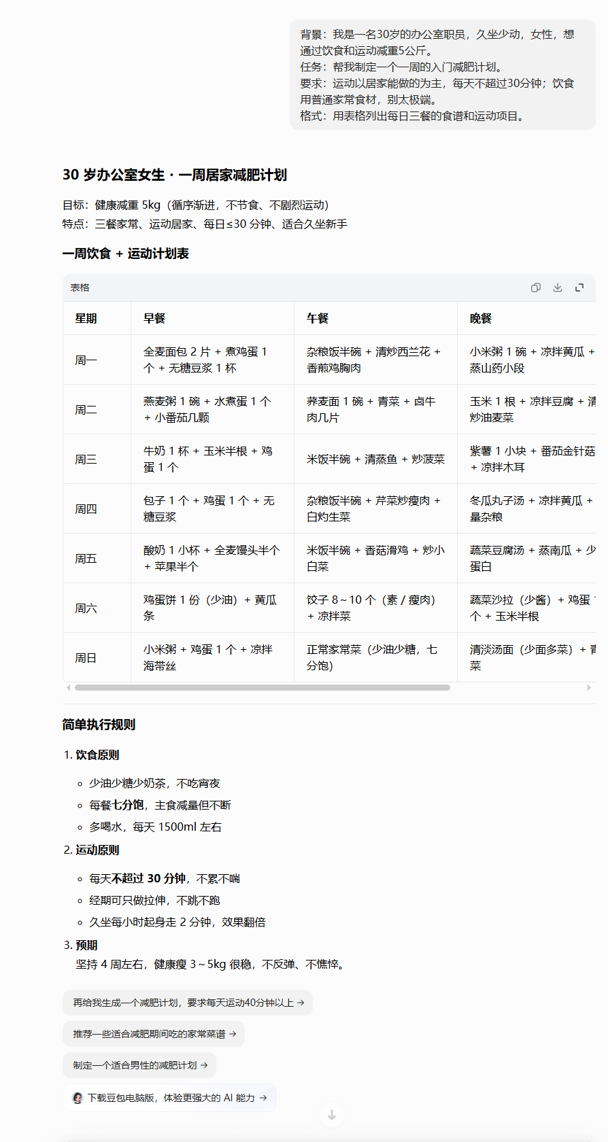Image resolution: width=608 pixels, height=1142 pixels.
Task: Click the bullet 多喝水，每天 1500ml 左右
Action: click(x=156, y=827)
